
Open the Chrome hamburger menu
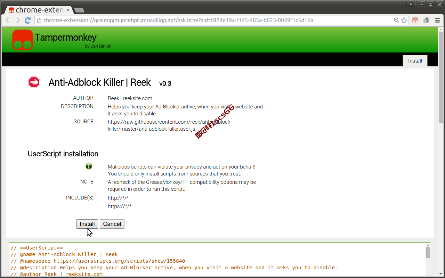coord(437,21)
